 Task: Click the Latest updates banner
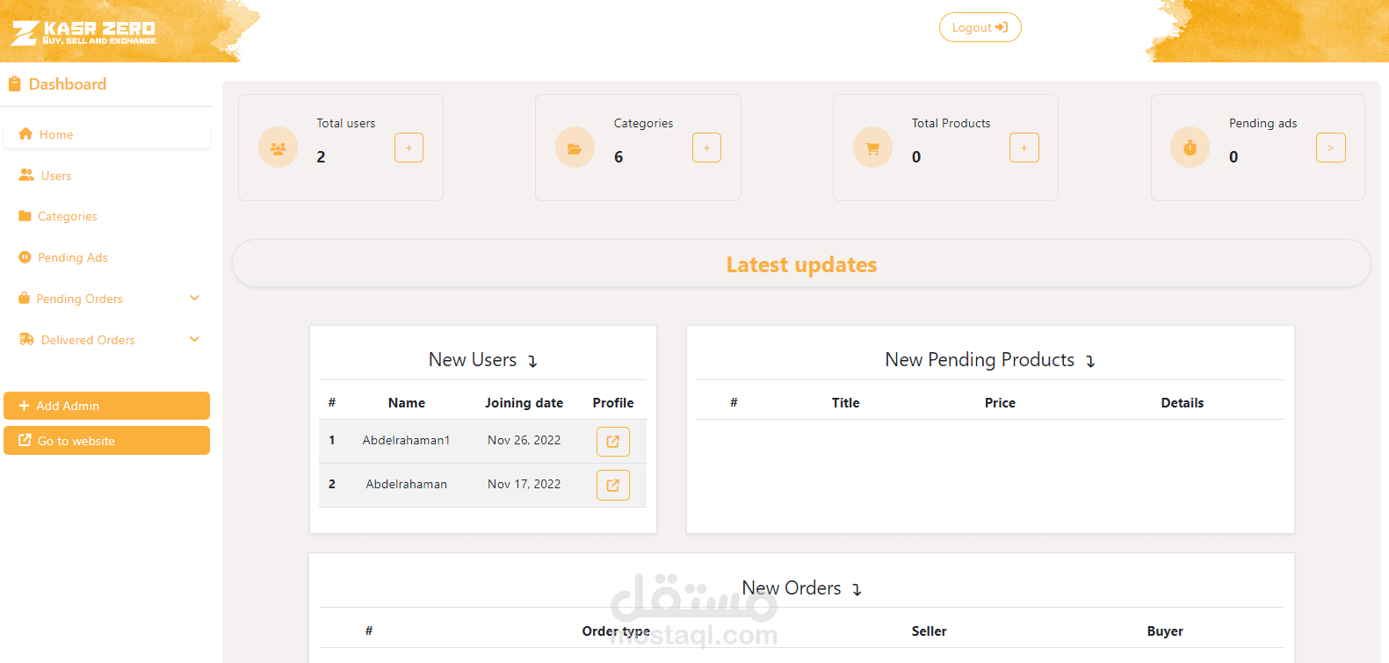[801, 264]
